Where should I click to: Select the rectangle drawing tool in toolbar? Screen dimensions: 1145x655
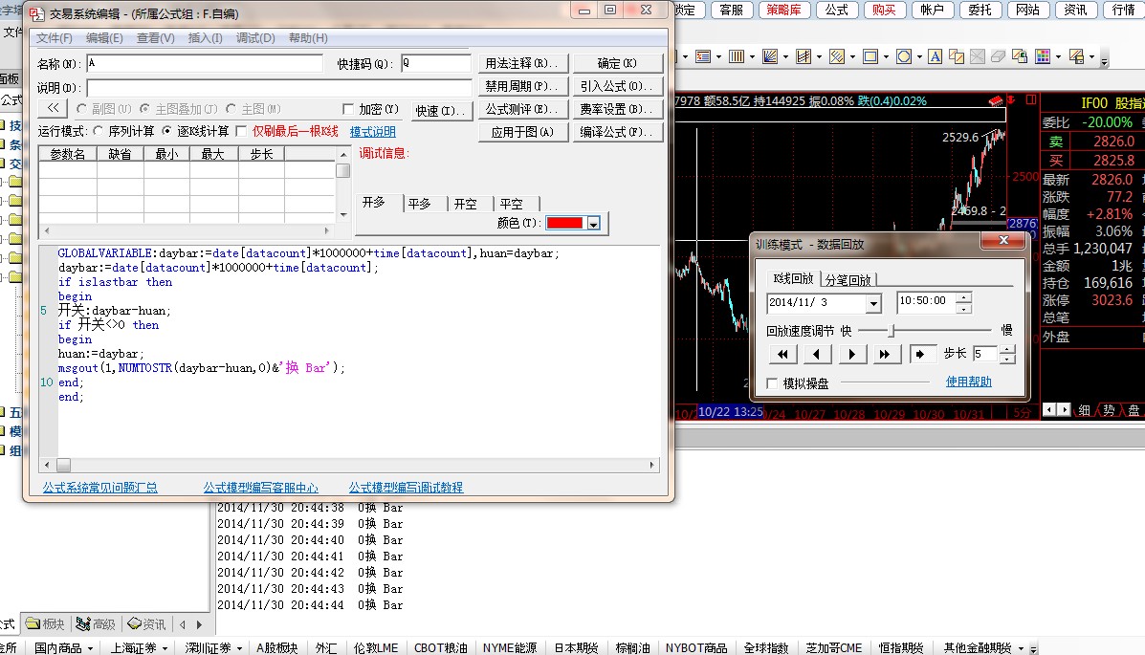point(870,57)
